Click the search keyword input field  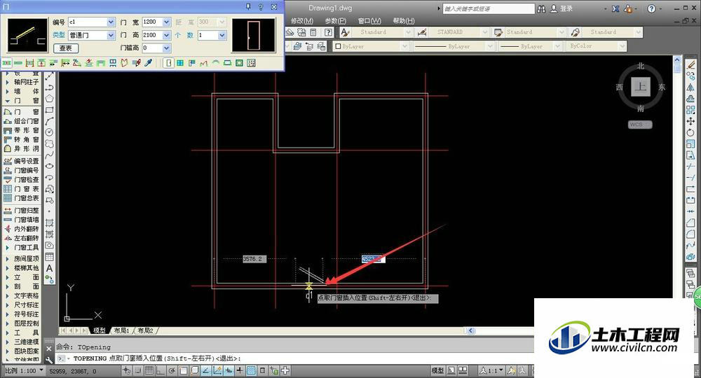[x=488, y=8]
